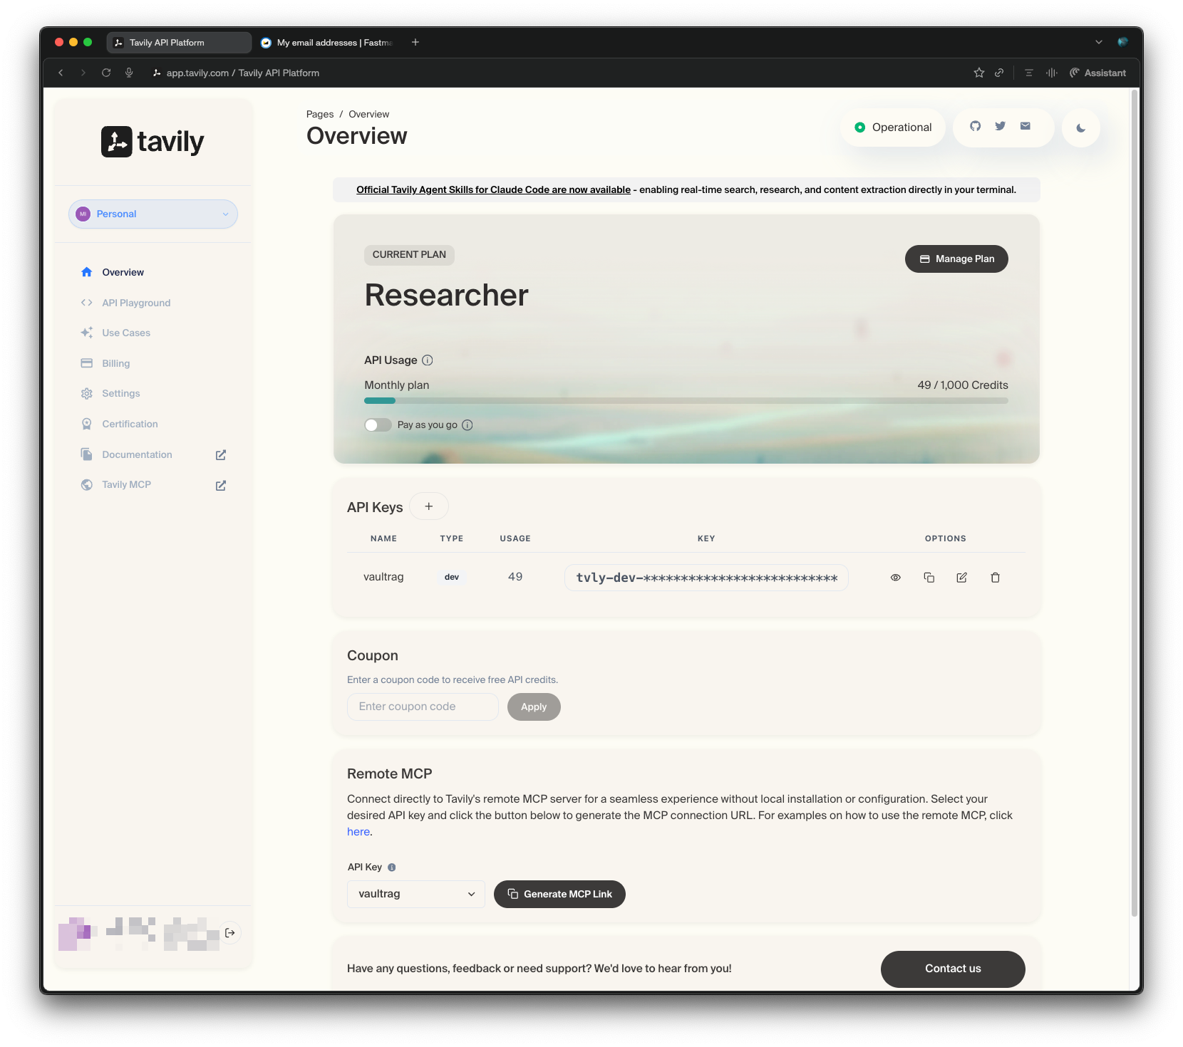Open the Overview home icon

click(87, 272)
